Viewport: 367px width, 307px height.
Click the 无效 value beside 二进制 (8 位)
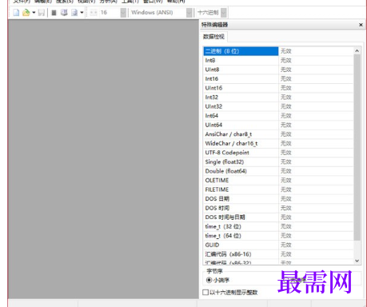tap(286, 51)
